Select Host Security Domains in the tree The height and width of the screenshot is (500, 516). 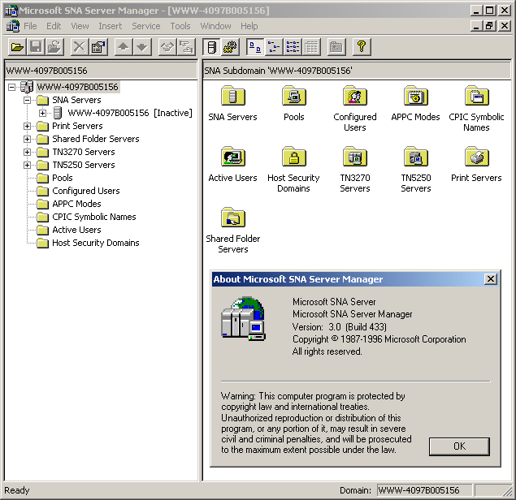tap(95, 243)
